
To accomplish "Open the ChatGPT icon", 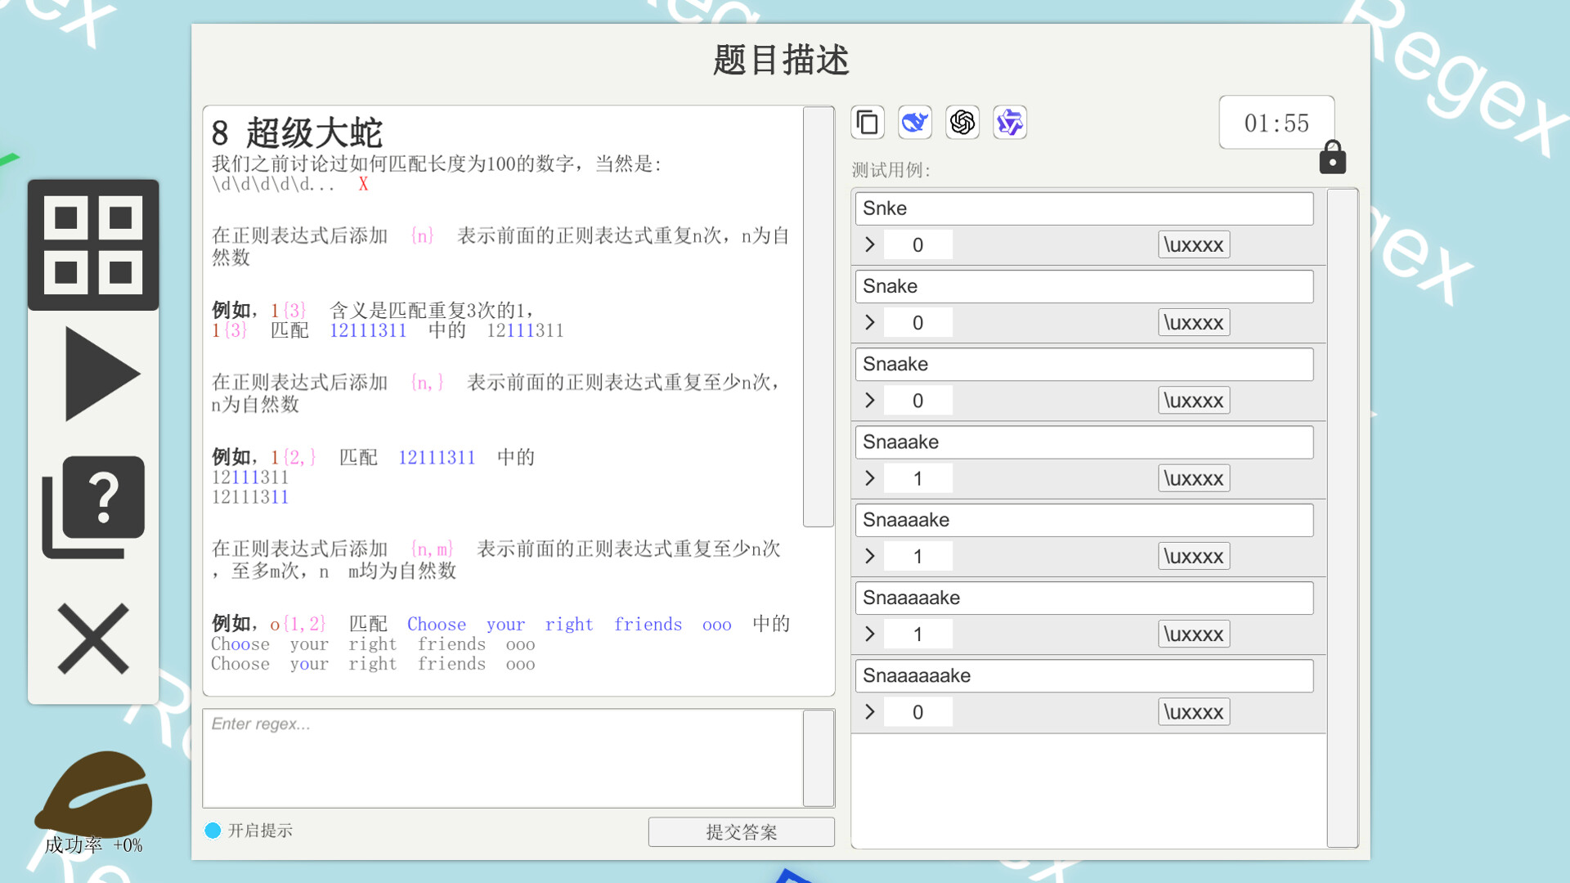I will 962,123.
